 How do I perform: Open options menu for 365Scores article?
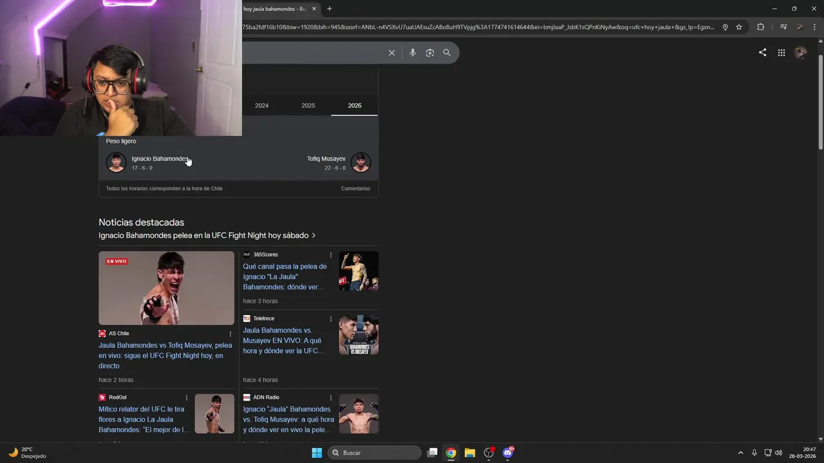[331, 255]
